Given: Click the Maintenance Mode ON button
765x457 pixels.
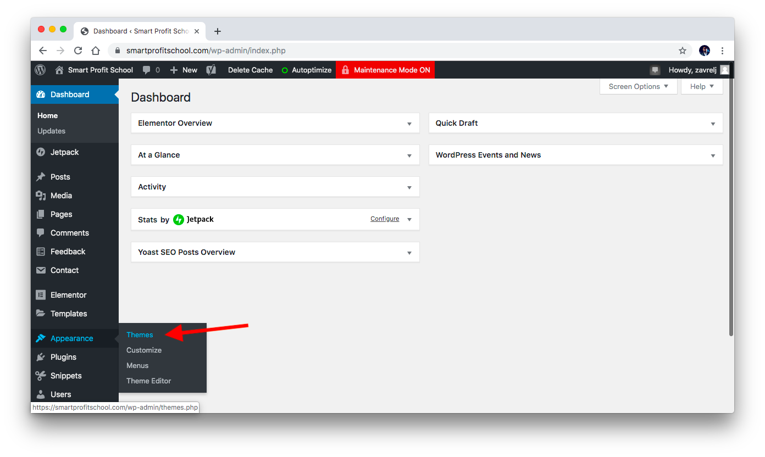Looking at the screenshot, I should 385,70.
